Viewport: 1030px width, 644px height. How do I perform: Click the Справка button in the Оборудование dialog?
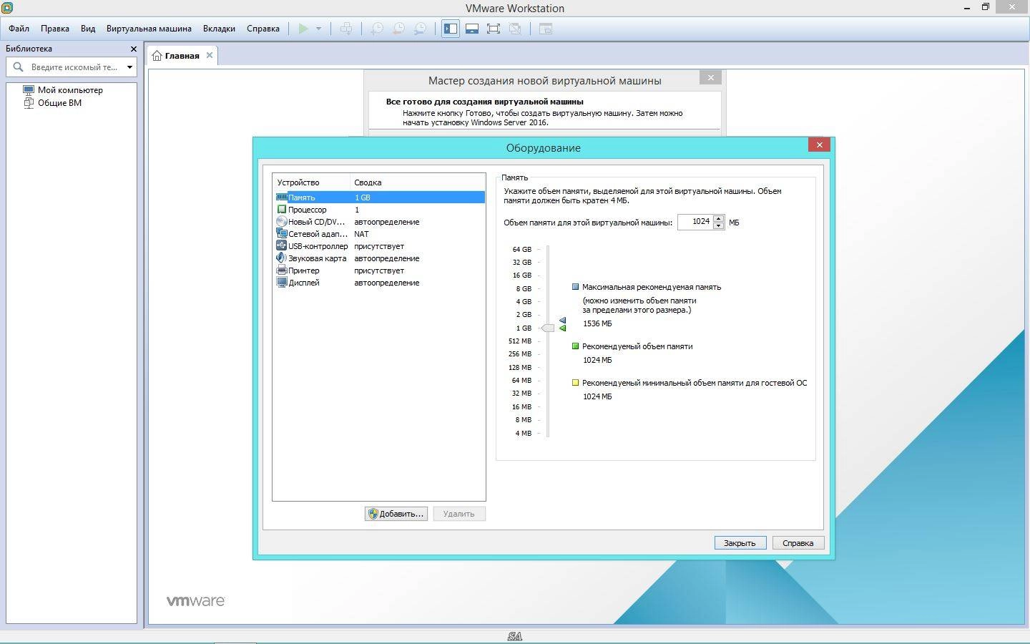[x=798, y=543]
